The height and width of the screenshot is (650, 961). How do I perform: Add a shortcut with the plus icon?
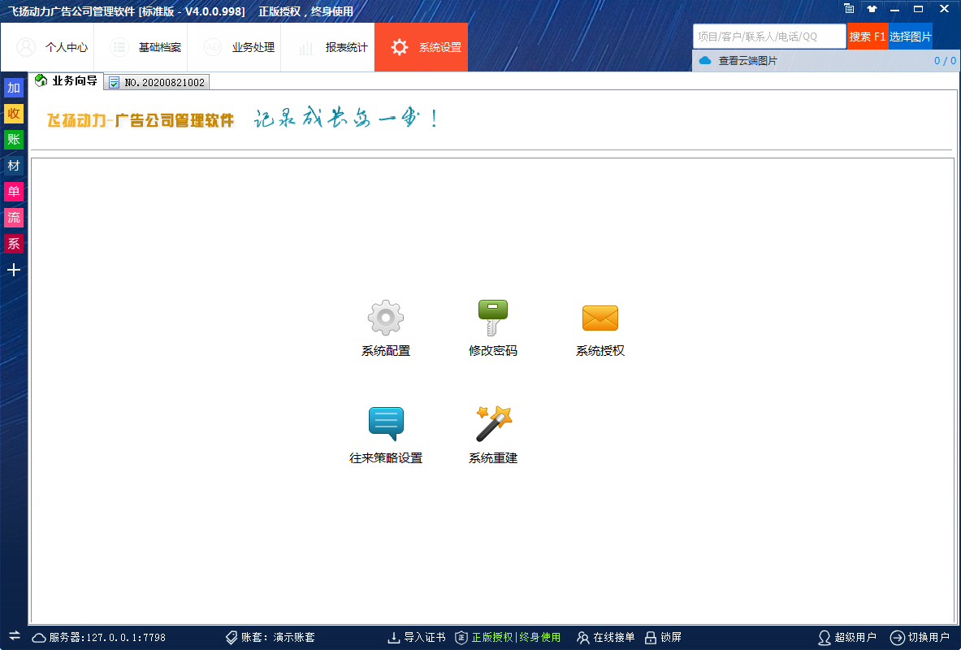tap(14, 270)
